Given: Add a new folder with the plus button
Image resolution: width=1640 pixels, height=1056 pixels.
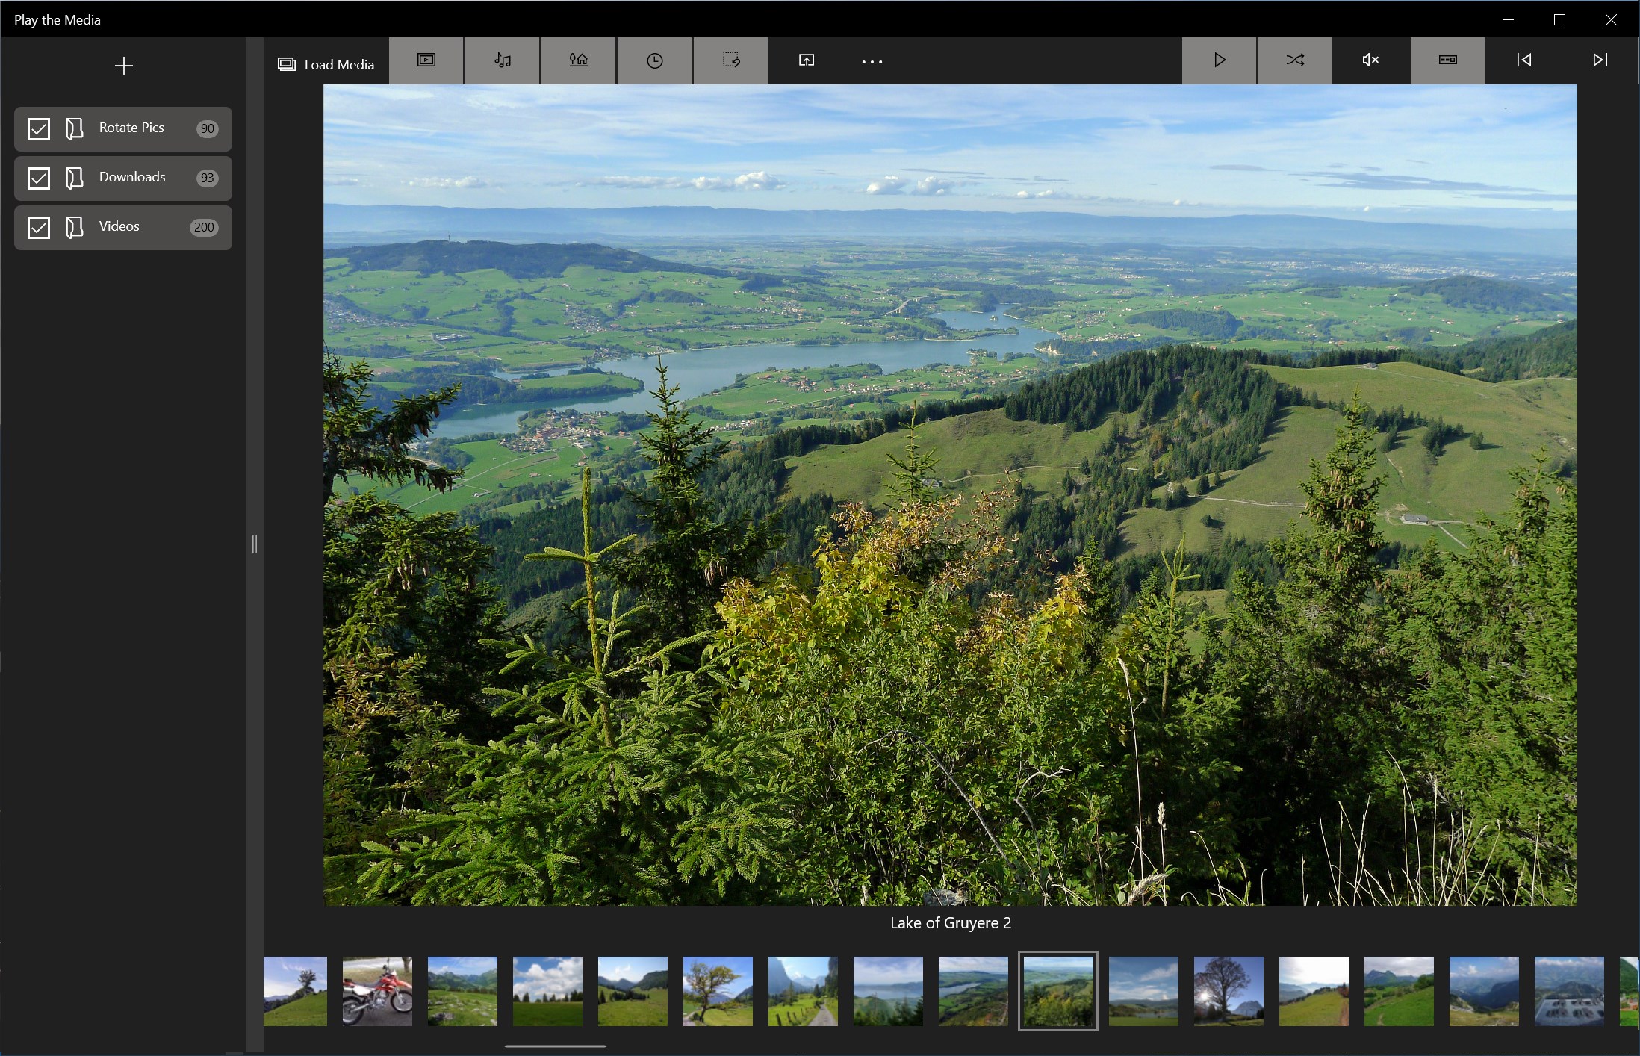Looking at the screenshot, I should click(x=124, y=66).
